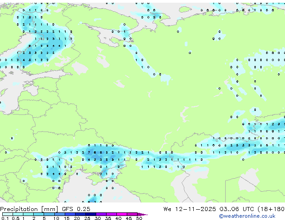Click the 'We' weekday label
Viewport: 285px width, 220px height.
click(167, 209)
